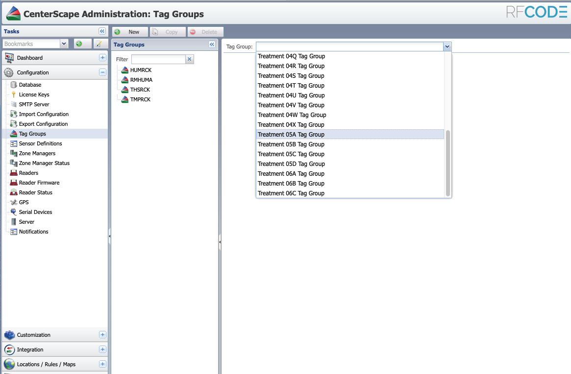Select Tag Groups in Configuration tree

point(32,134)
